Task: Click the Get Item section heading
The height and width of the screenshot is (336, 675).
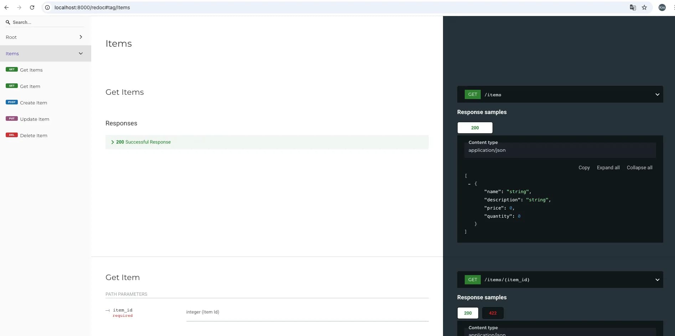Action: point(123,277)
